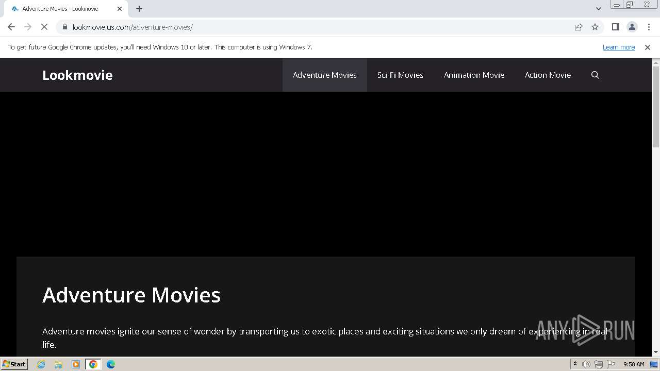Close the Adventure Movies browser tab
660x371 pixels.
(x=120, y=9)
